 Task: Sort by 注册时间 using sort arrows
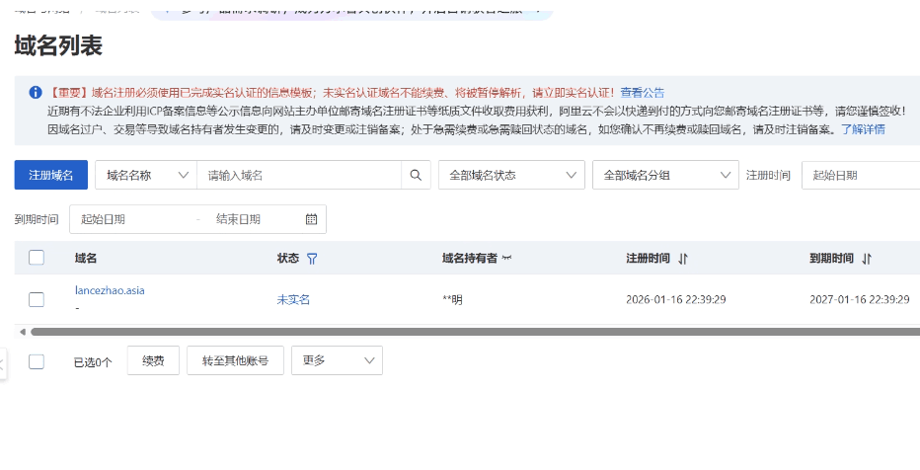[x=683, y=259]
